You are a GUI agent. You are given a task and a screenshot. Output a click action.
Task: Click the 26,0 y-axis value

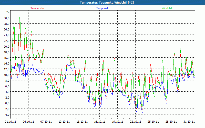(x=7, y=29)
